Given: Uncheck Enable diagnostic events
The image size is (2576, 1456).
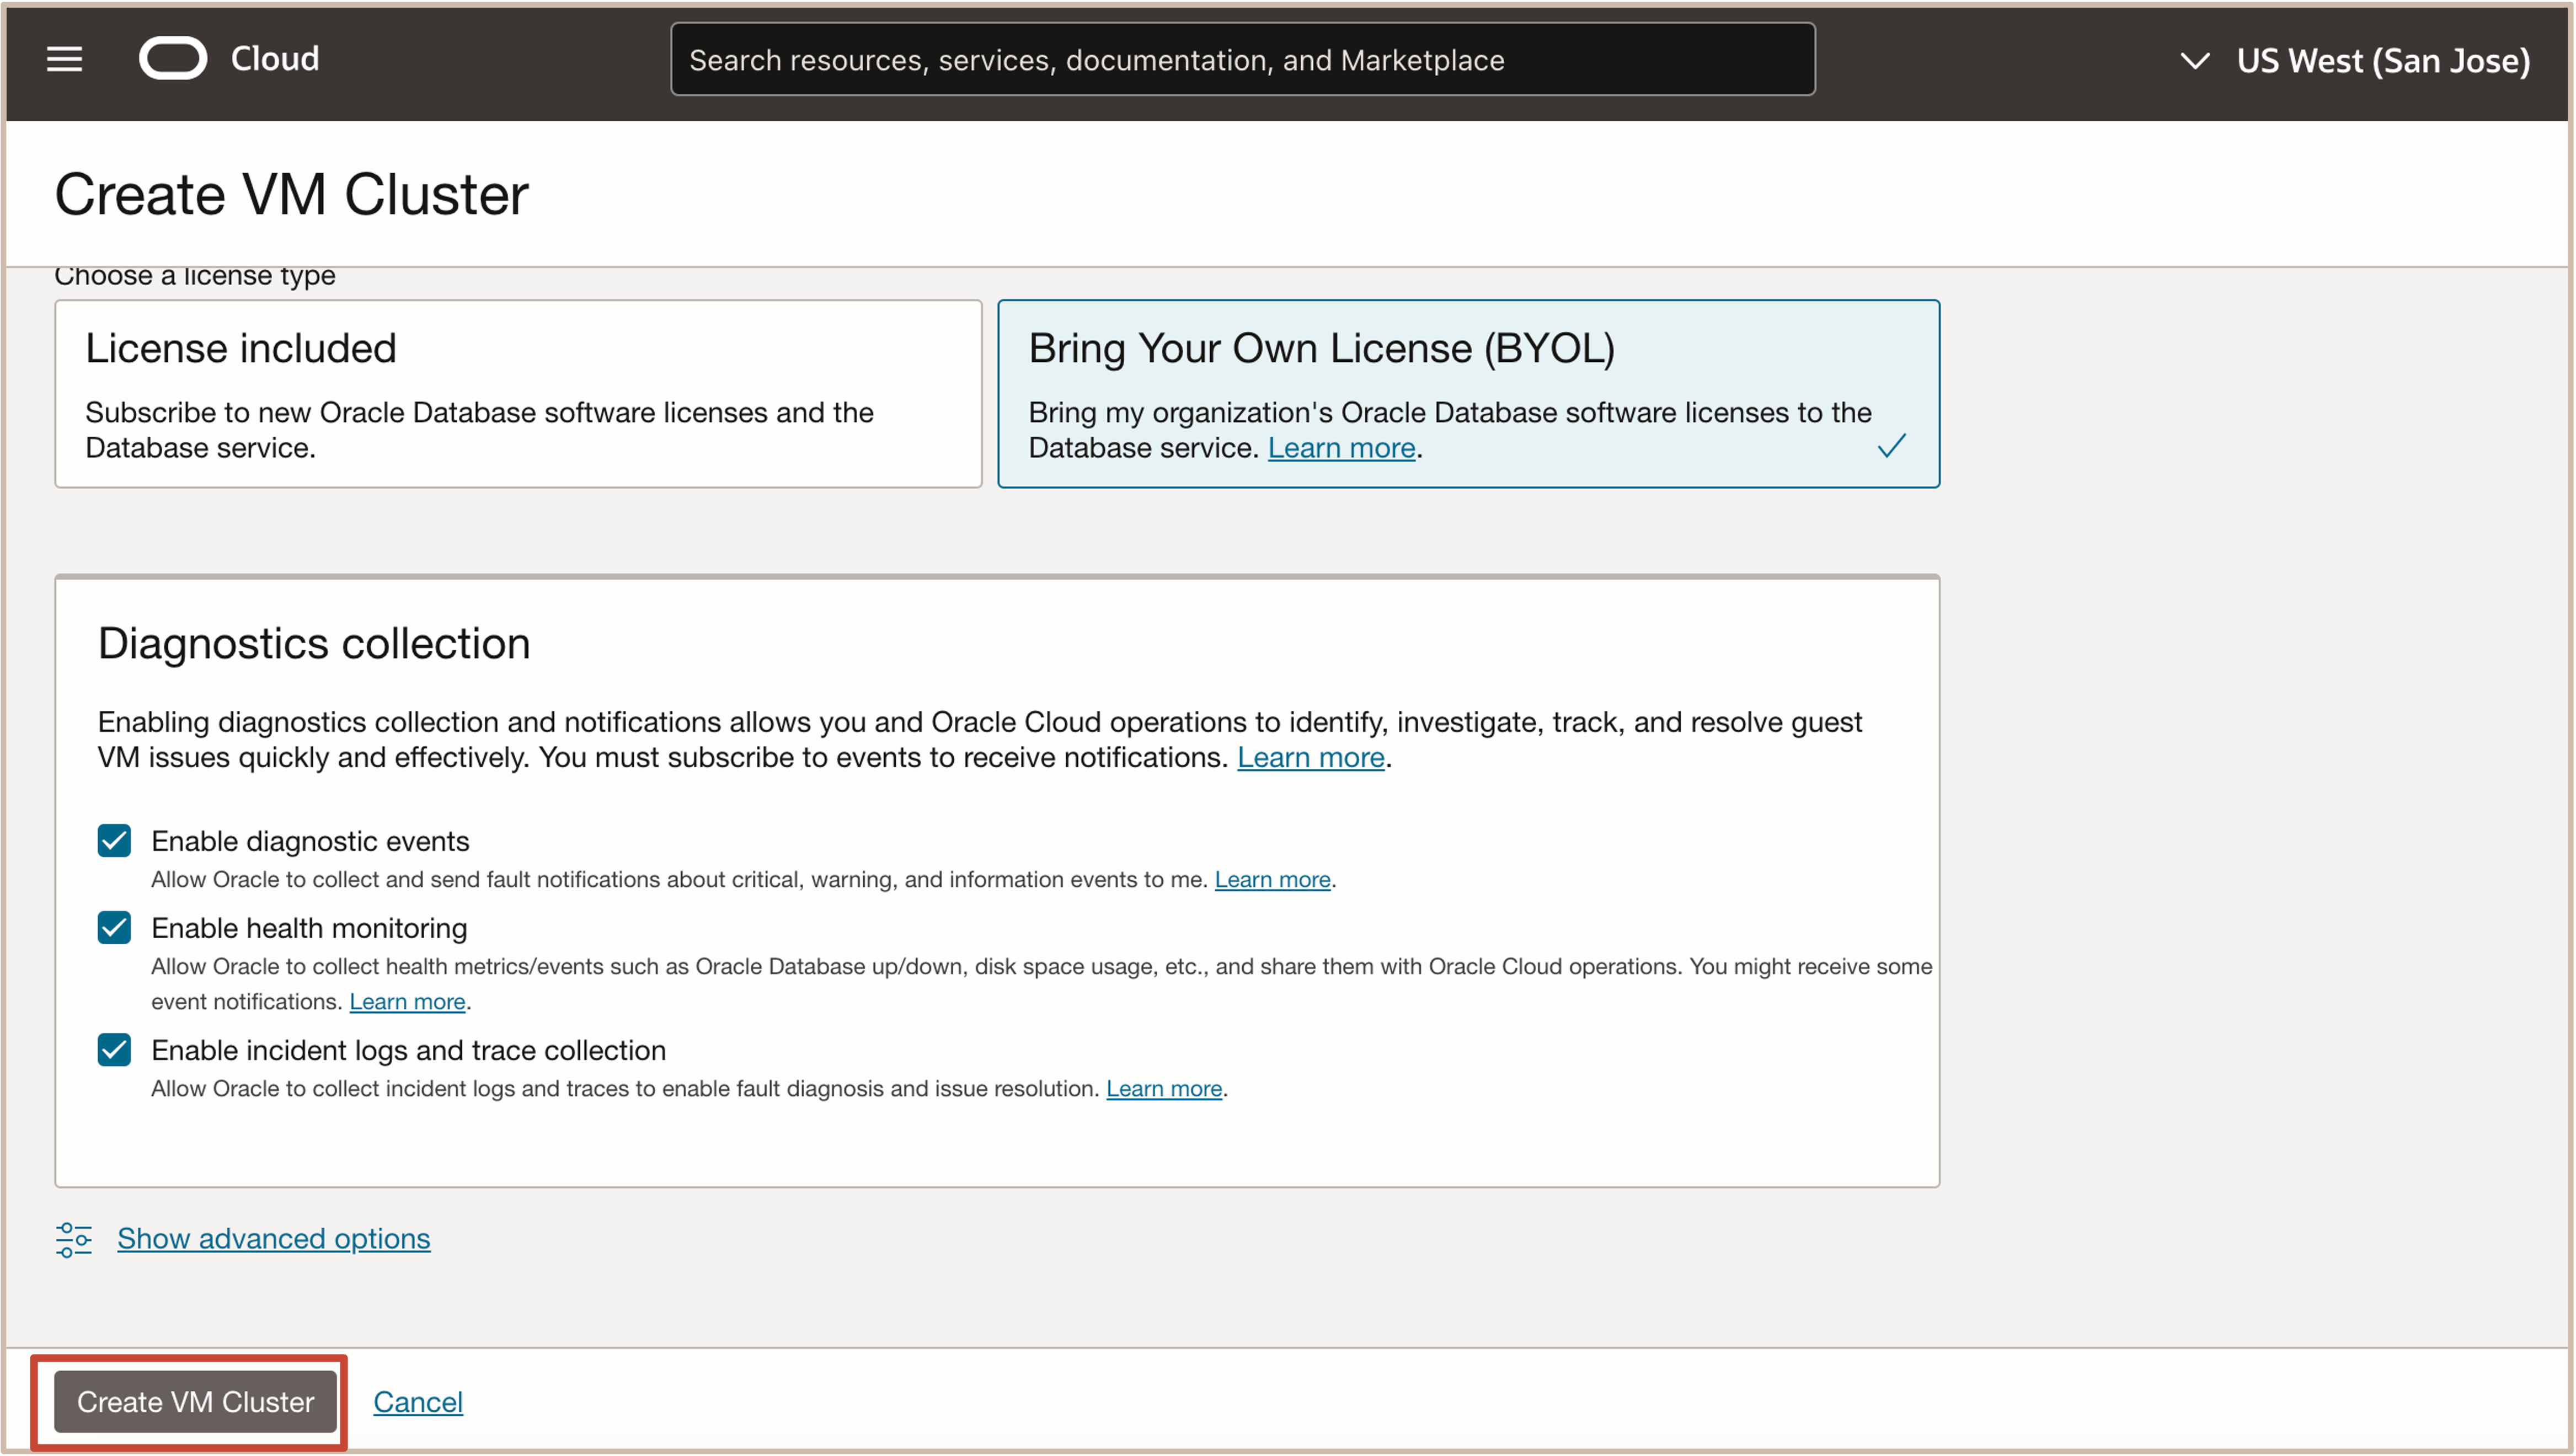Looking at the screenshot, I should point(114,841).
